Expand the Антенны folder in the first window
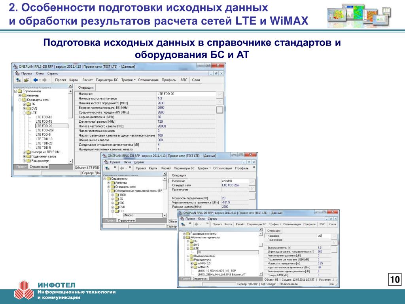 pyautogui.click(x=20, y=96)
